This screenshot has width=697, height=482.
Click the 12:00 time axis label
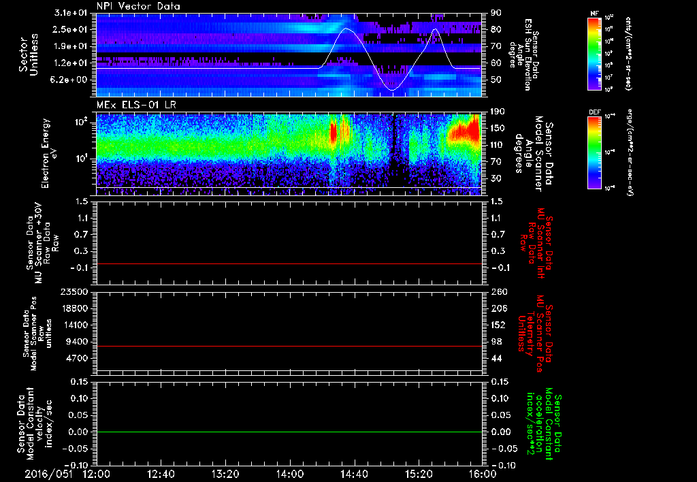coord(97,474)
